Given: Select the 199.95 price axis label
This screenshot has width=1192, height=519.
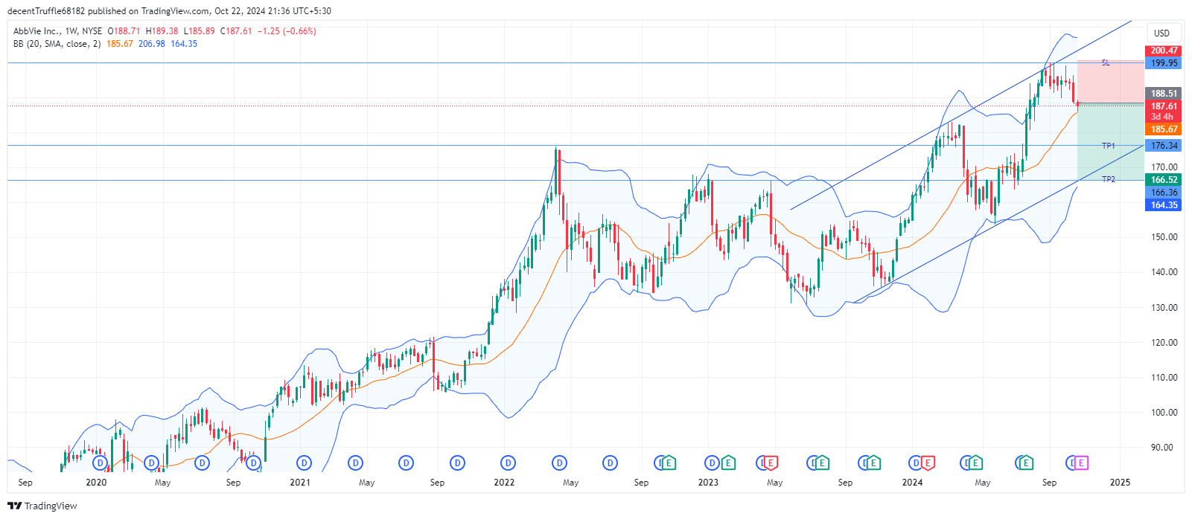Looking at the screenshot, I should click(1164, 63).
